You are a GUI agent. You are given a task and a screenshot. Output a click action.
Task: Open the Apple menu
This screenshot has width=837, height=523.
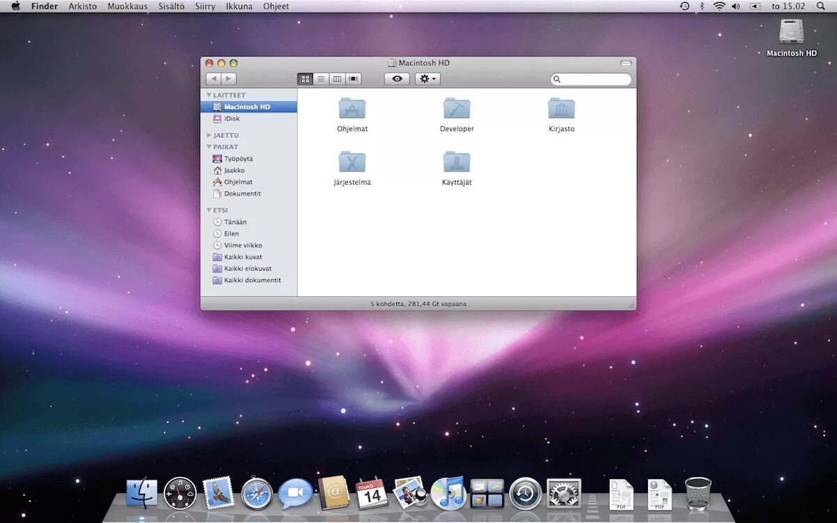15,6
